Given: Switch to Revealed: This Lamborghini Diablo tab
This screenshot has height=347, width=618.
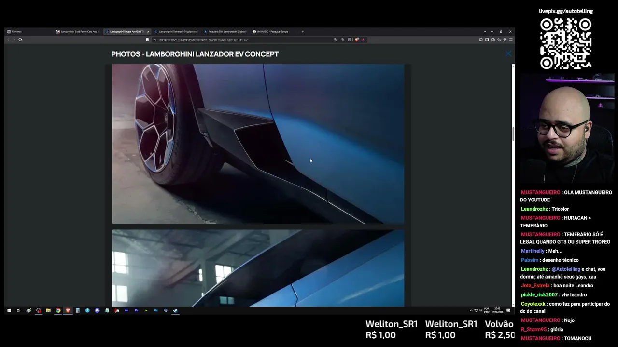Looking at the screenshot, I should click(x=226, y=32).
